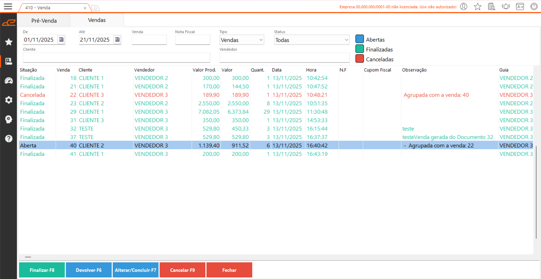
Task: Open the settings gear in sidebar
Action: (9, 100)
